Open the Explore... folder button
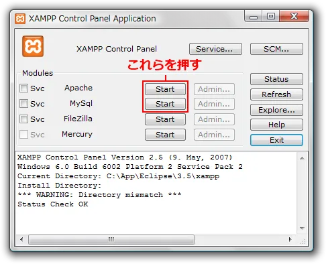Image resolution: width=326 pixels, height=264 pixels. (x=276, y=110)
